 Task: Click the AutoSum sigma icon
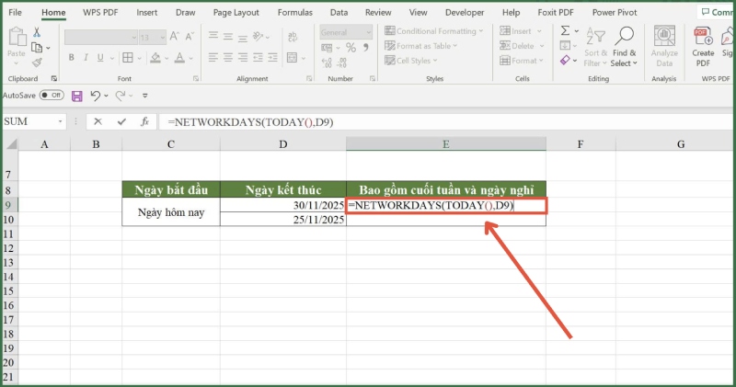(567, 31)
